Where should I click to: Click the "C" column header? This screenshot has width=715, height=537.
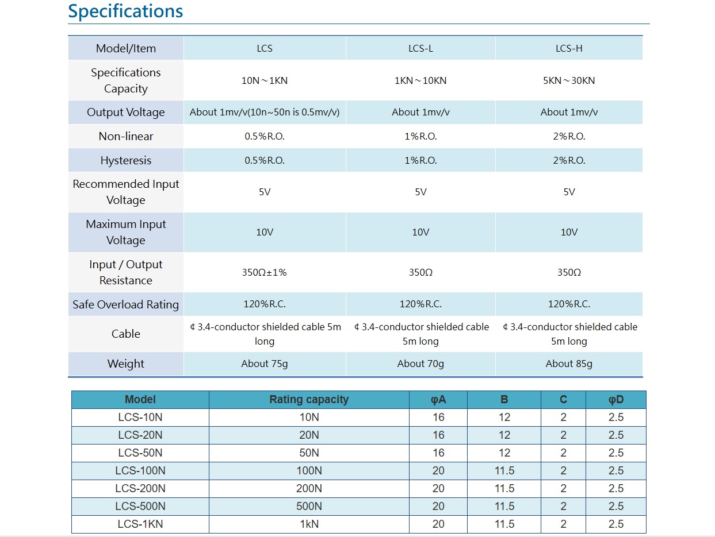563,399
